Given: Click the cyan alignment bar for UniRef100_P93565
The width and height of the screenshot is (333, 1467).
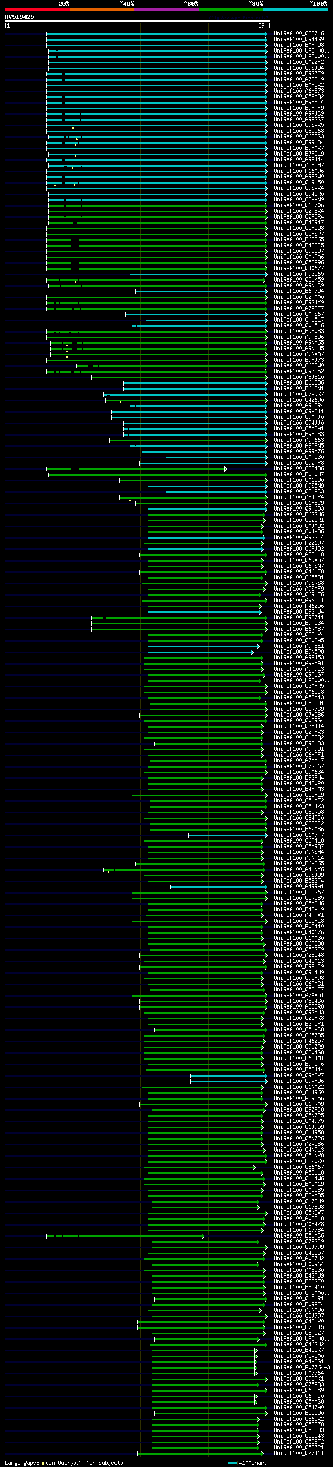Looking at the screenshot, I should coord(198,274).
